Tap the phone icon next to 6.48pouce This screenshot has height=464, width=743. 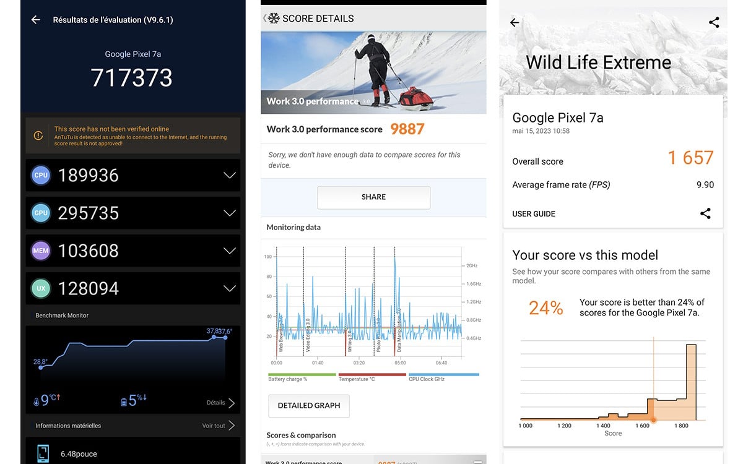(x=43, y=453)
